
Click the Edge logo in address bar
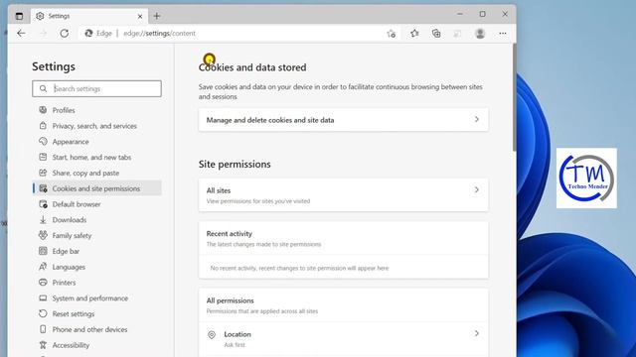[88, 33]
